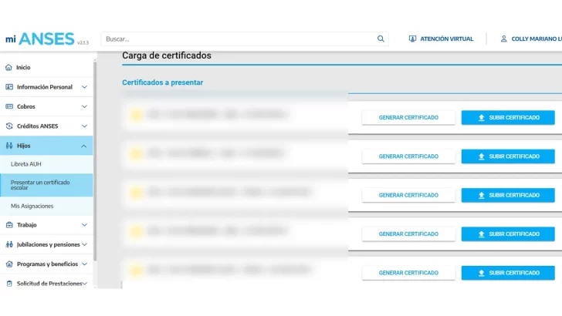Click the search magnifier icon
The height and width of the screenshot is (316, 562).
tap(381, 39)
